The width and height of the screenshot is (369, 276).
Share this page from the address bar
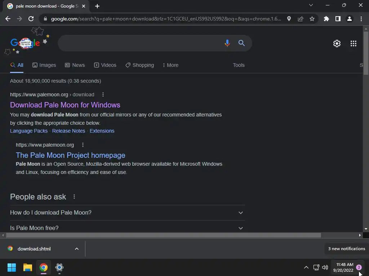pyautogui.click(x=301, y=19)
